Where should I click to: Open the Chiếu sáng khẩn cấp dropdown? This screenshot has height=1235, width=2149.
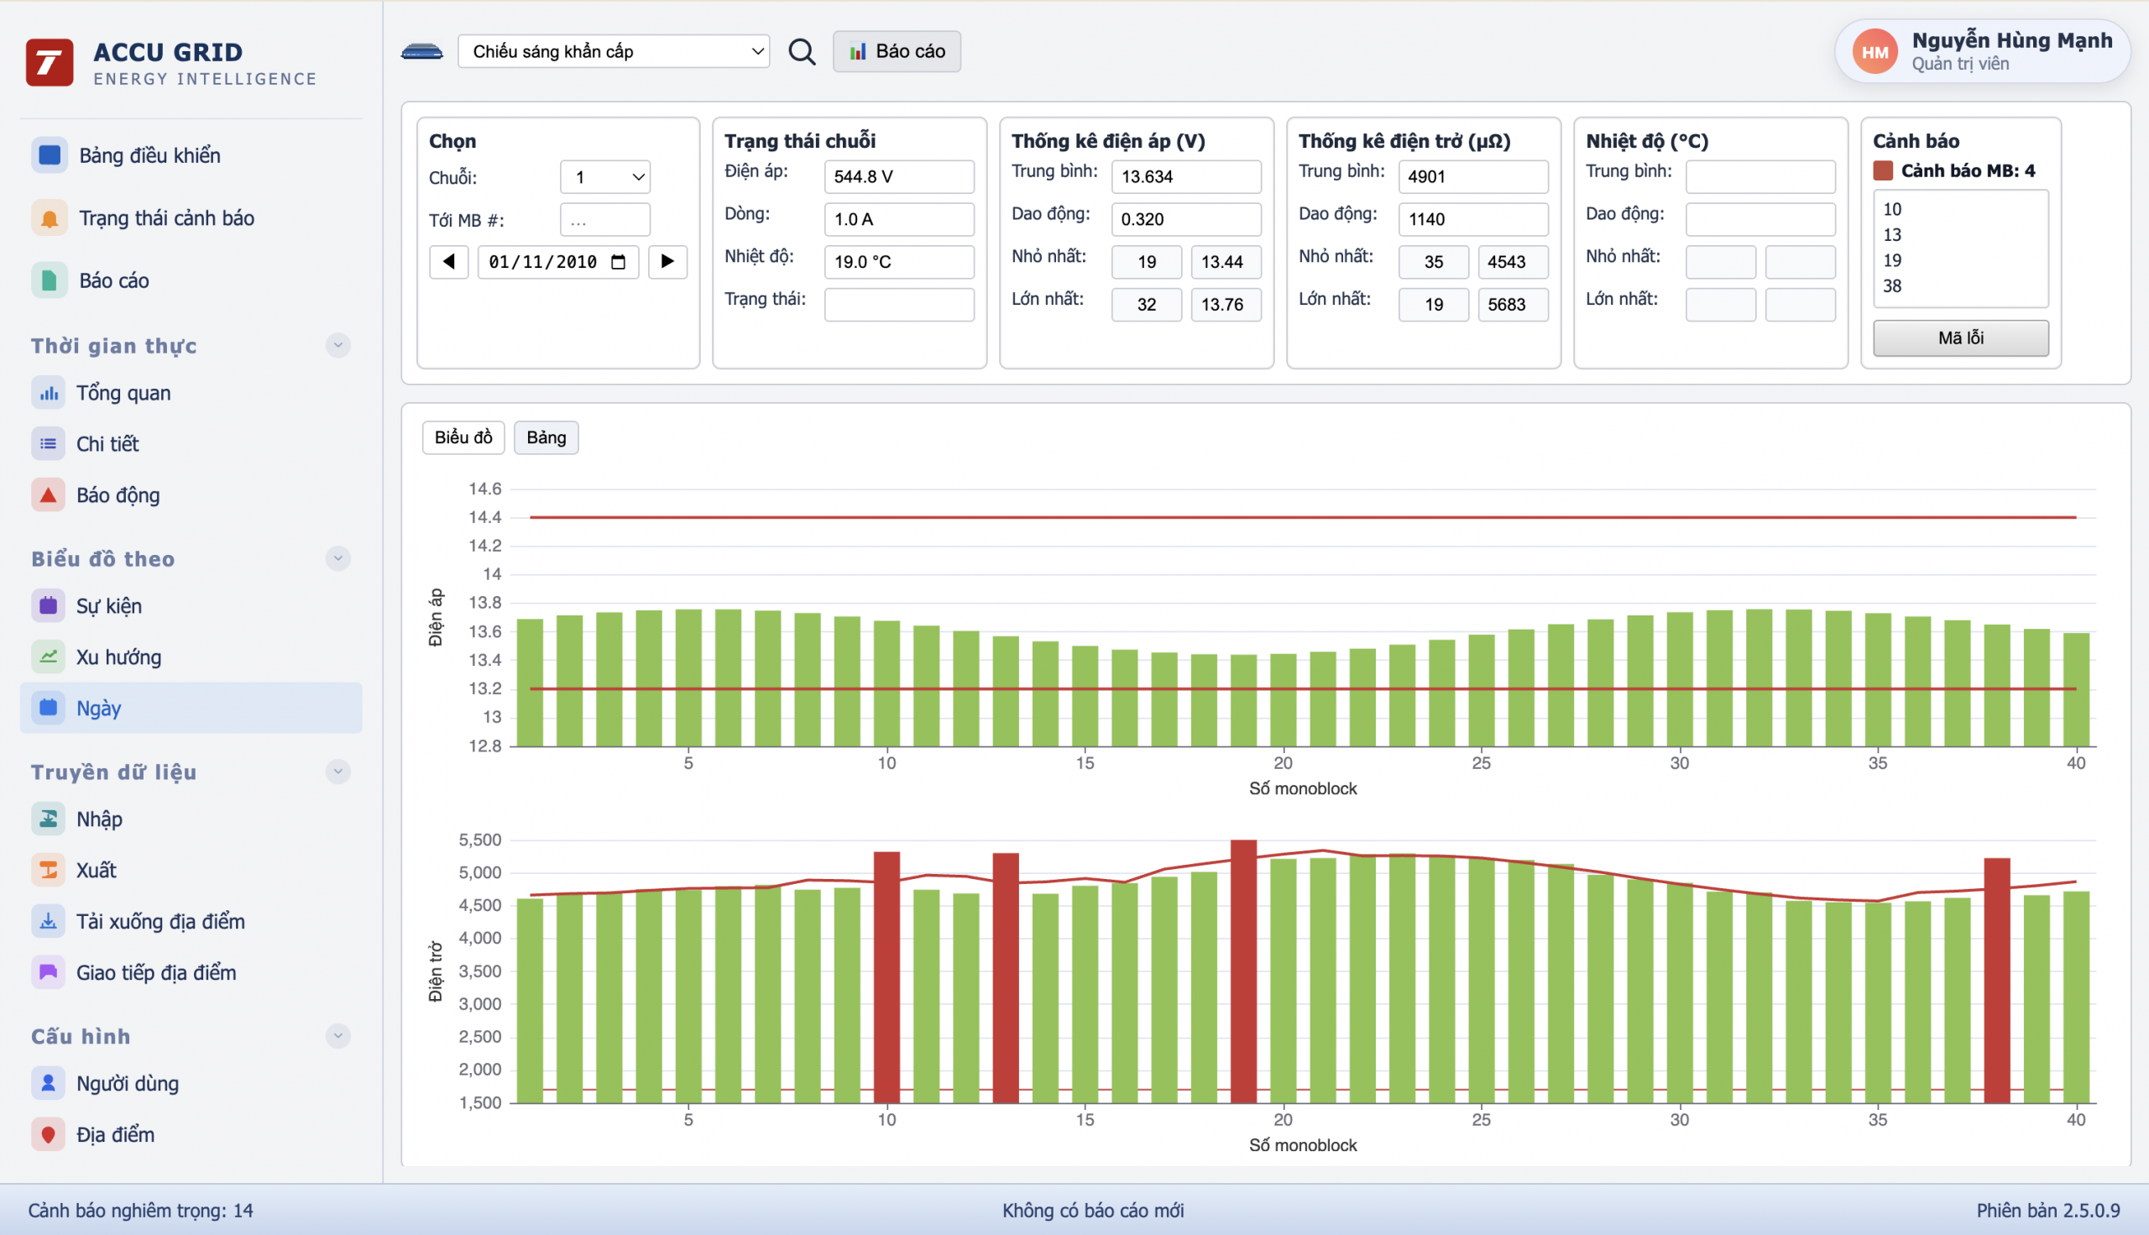613,52
